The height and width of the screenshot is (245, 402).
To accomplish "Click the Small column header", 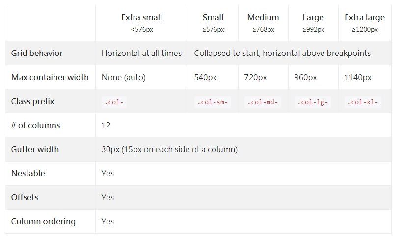I will click(213, 18).
